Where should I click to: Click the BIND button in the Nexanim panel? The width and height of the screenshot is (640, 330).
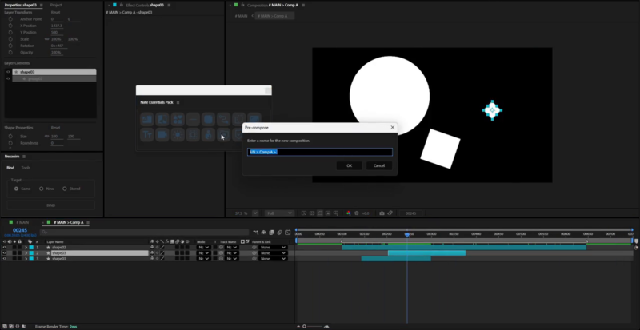50,205
